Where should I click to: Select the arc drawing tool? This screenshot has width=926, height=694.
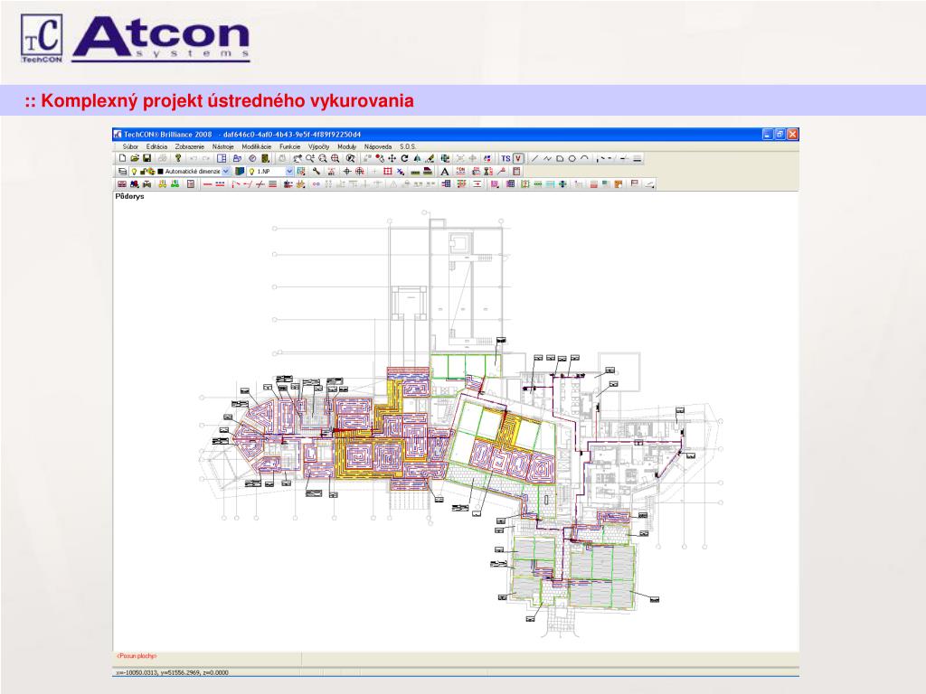(x=584, y=158)
